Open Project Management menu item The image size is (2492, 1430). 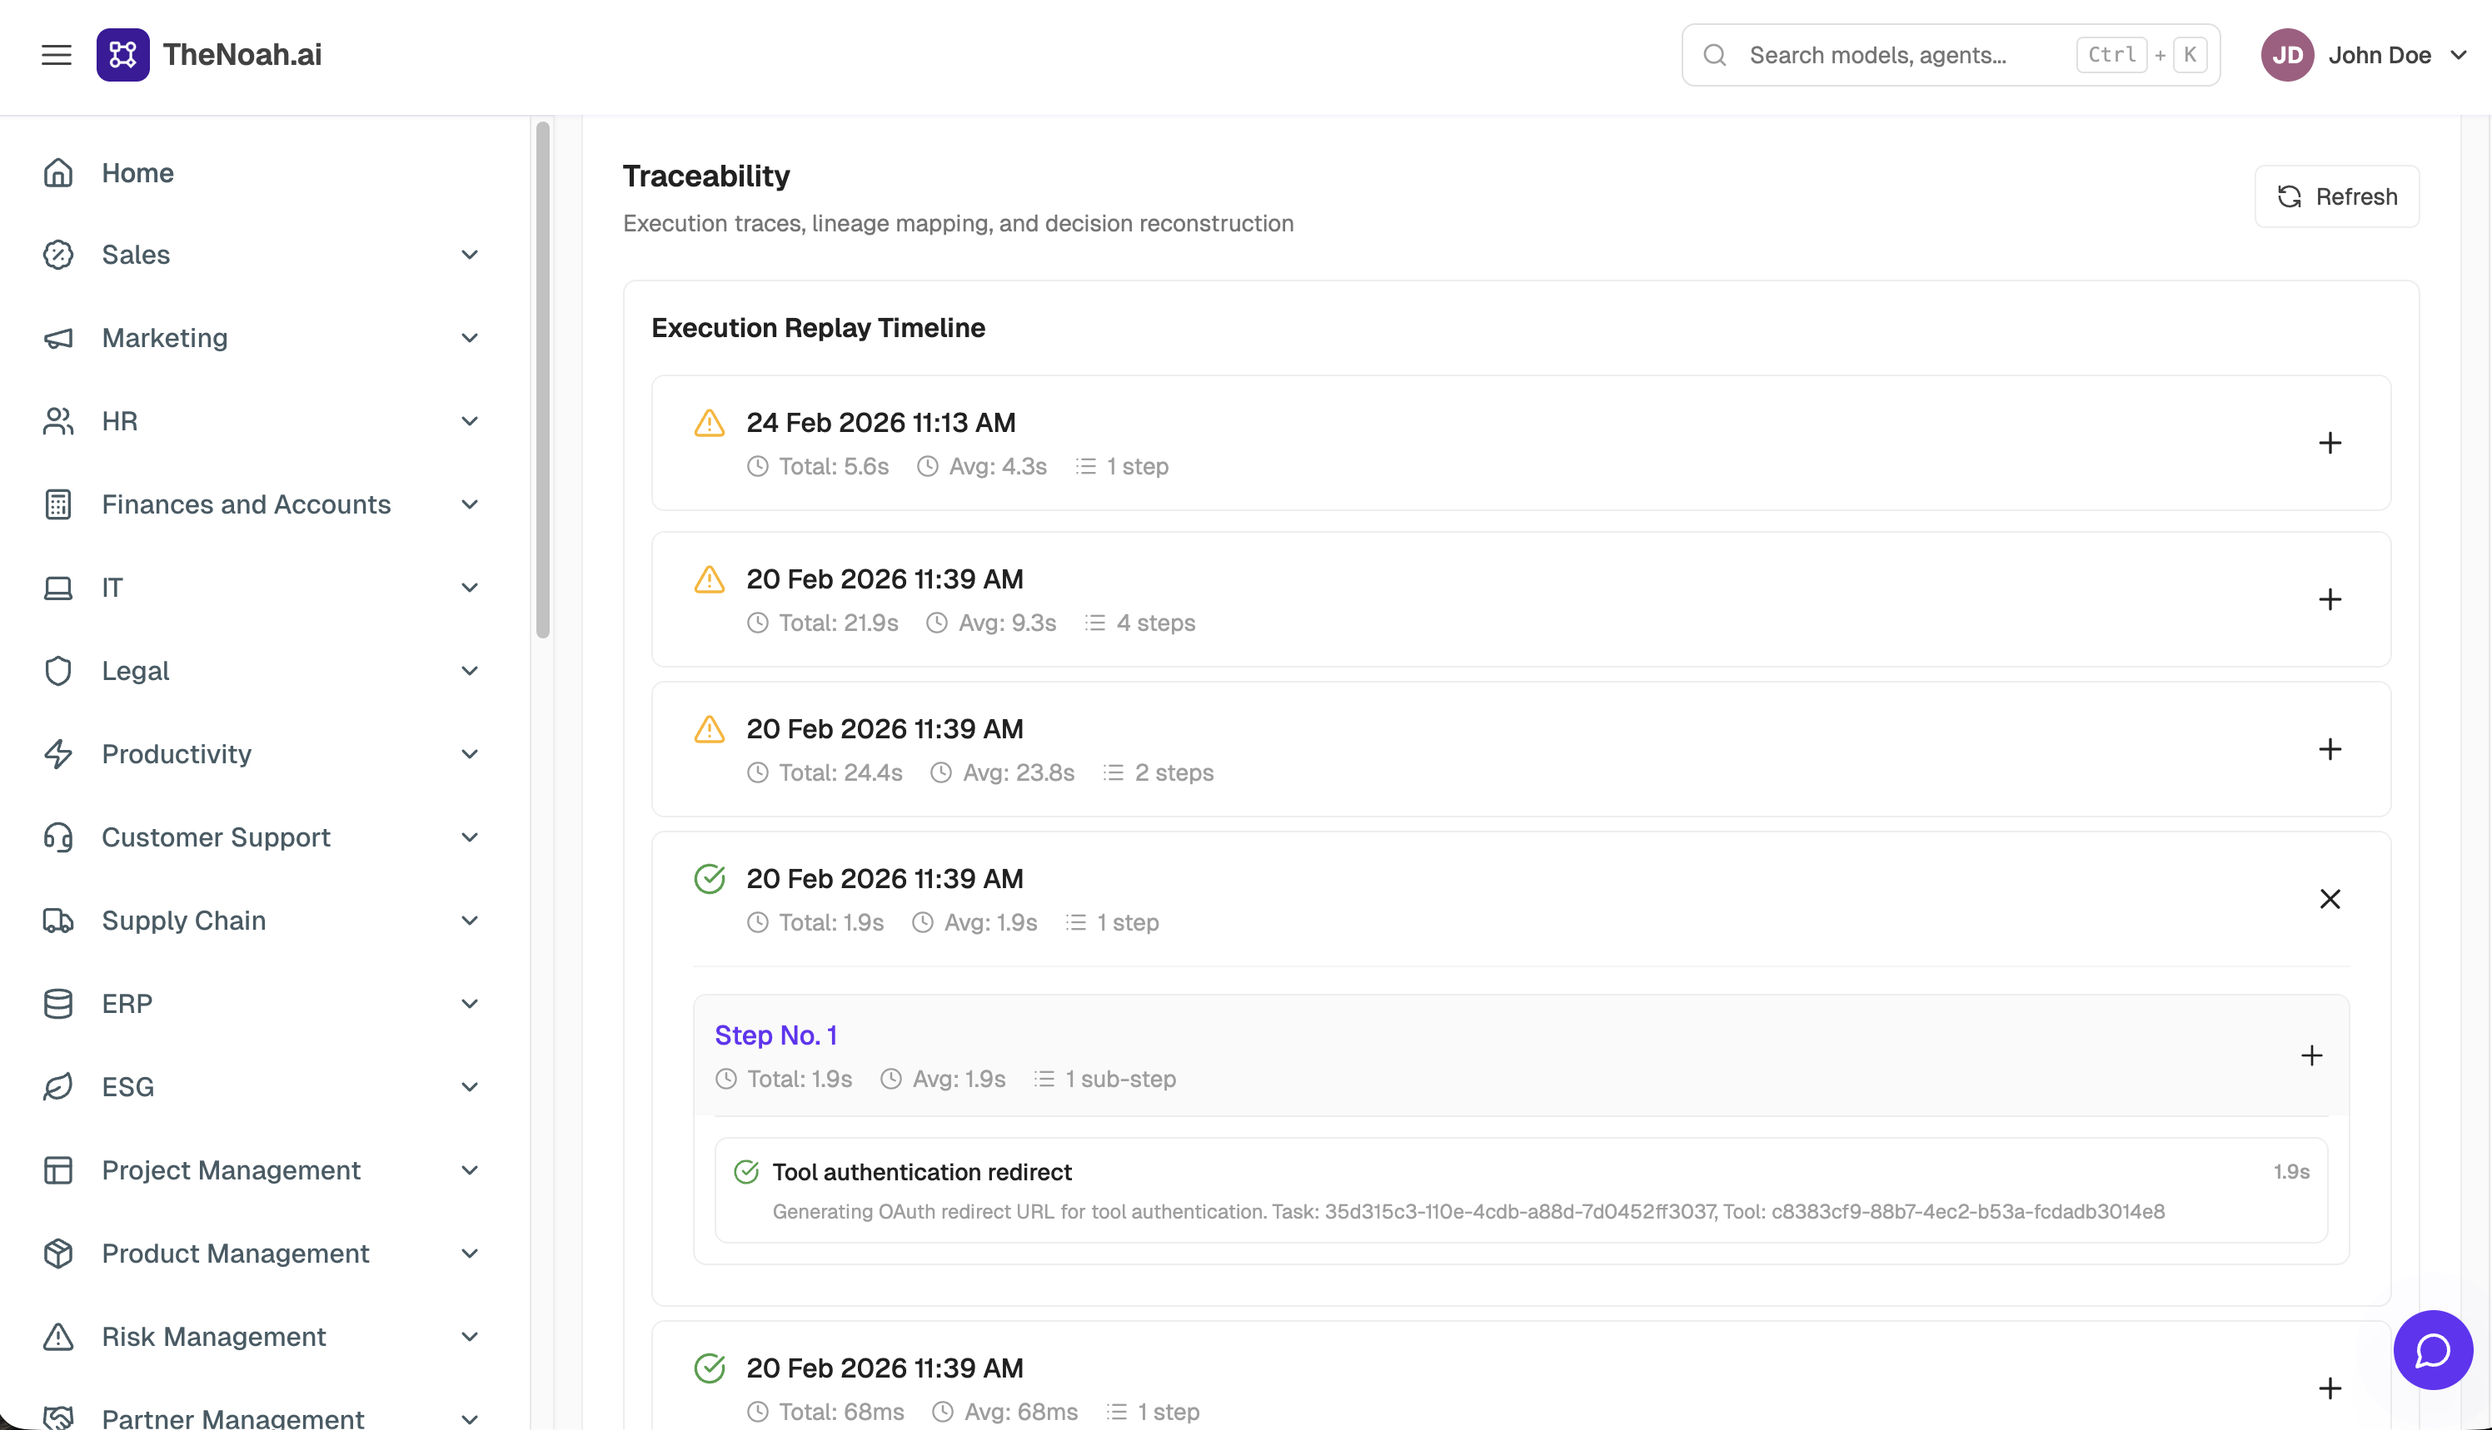click(x=263, y=1169)
